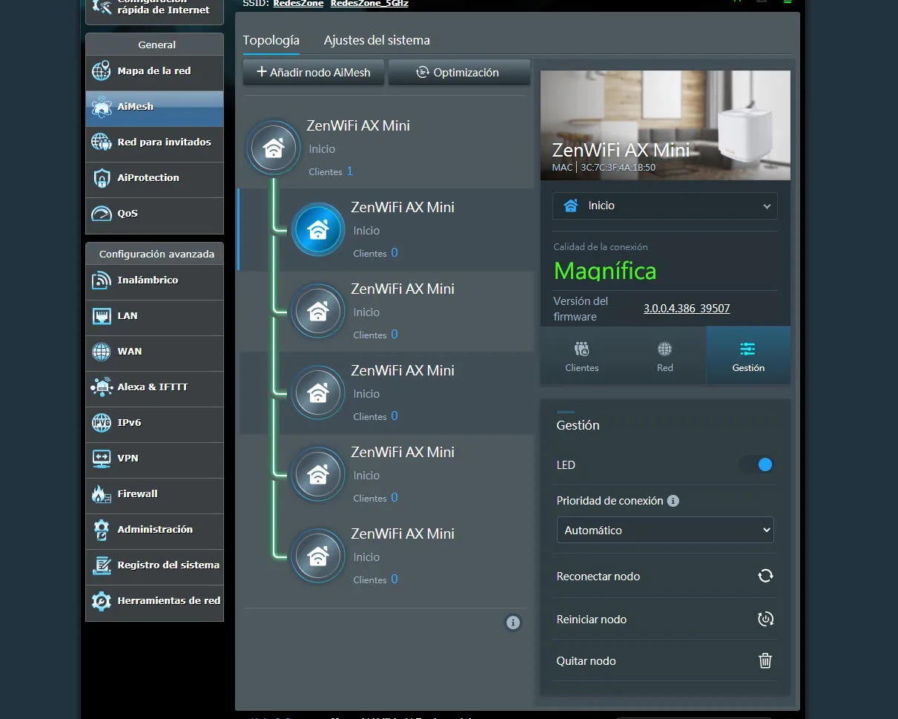The image size is (898, 719).
Task: Select the highlighted blue mesh node icon
Action: coord(318,229)
